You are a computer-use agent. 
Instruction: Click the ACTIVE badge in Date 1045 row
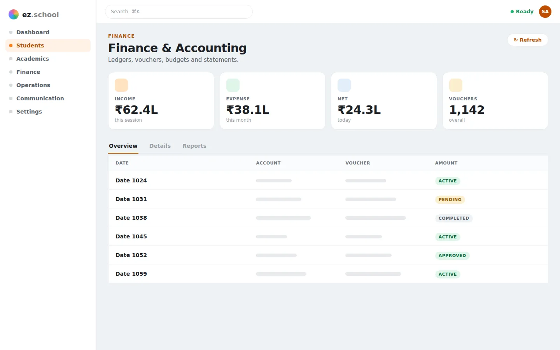[448, 237]
